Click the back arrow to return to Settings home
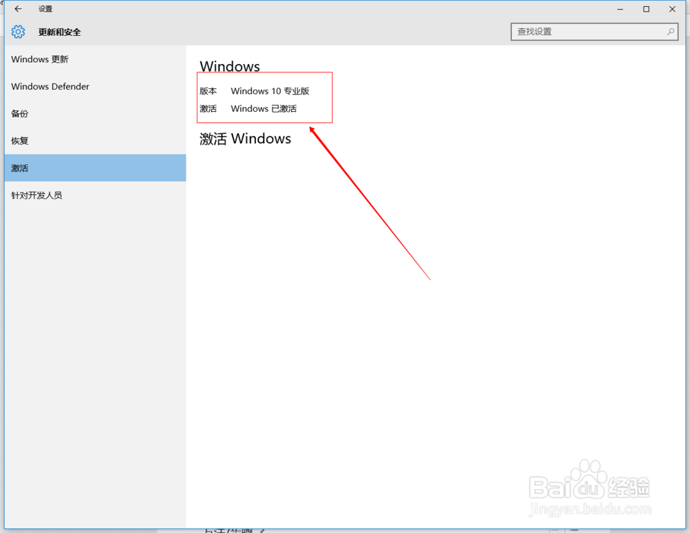 [18, 9]
